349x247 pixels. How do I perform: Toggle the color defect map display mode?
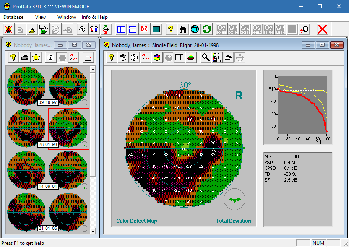tap(157, 57)
